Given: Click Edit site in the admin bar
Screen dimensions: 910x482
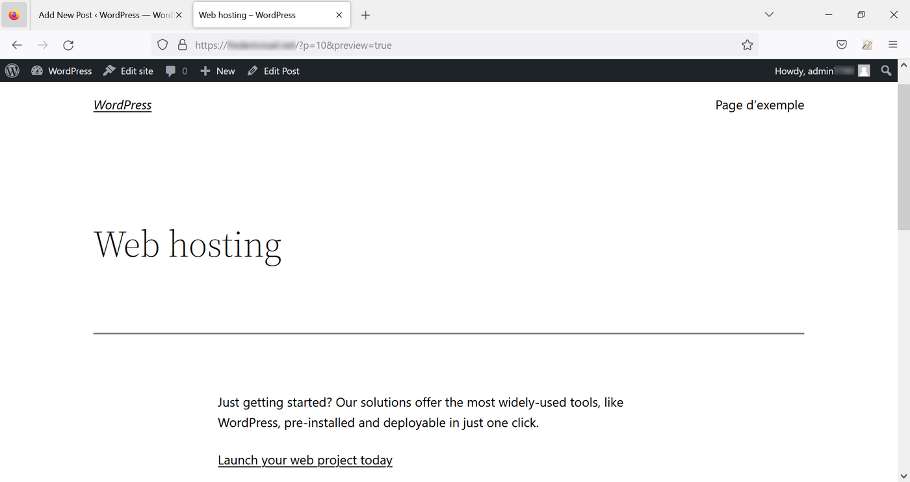Looking at the screenshot, I should pyautogui.click(x=128, y=70).
